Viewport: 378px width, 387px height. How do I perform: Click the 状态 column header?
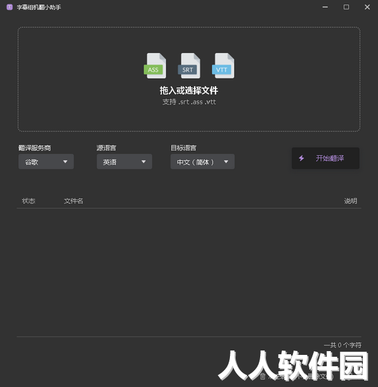pos(28,201)
